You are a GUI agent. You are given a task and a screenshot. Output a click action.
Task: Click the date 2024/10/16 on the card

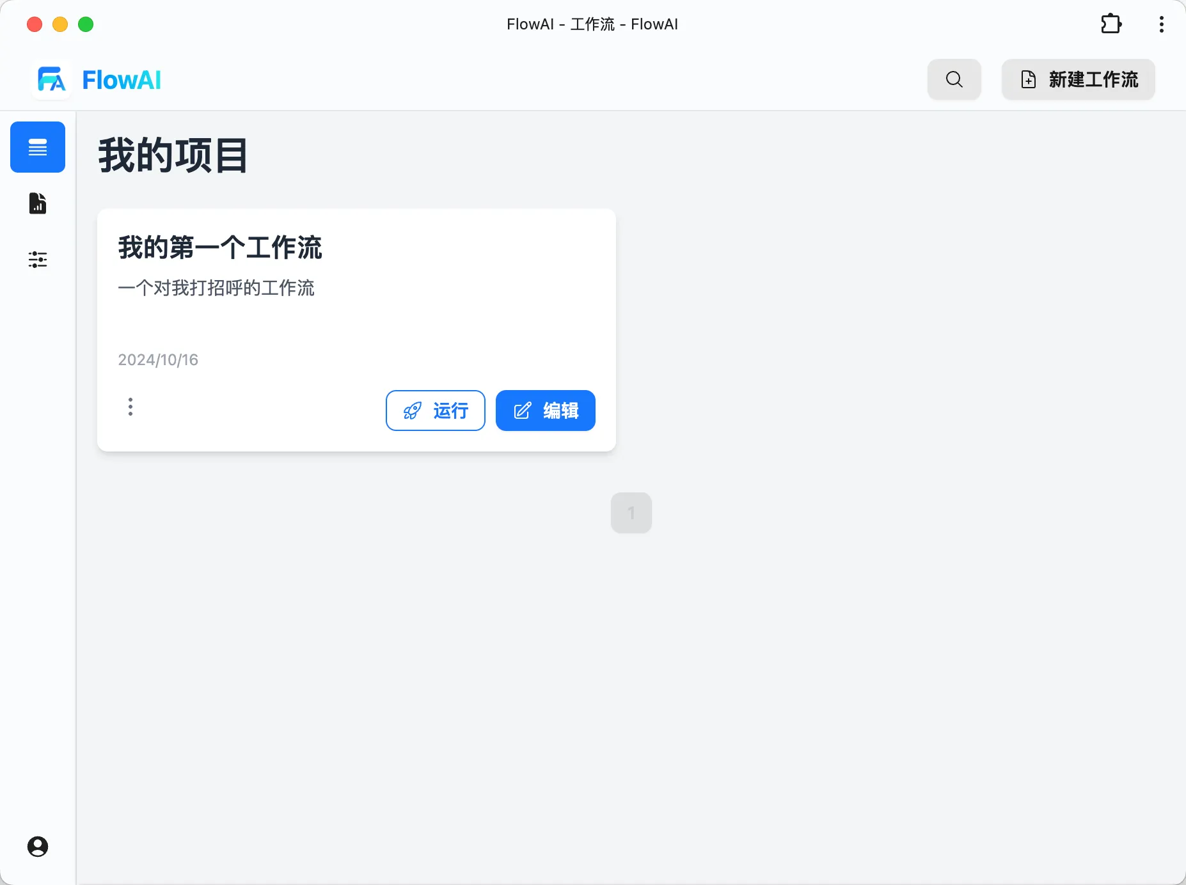[x=158, y=360]
